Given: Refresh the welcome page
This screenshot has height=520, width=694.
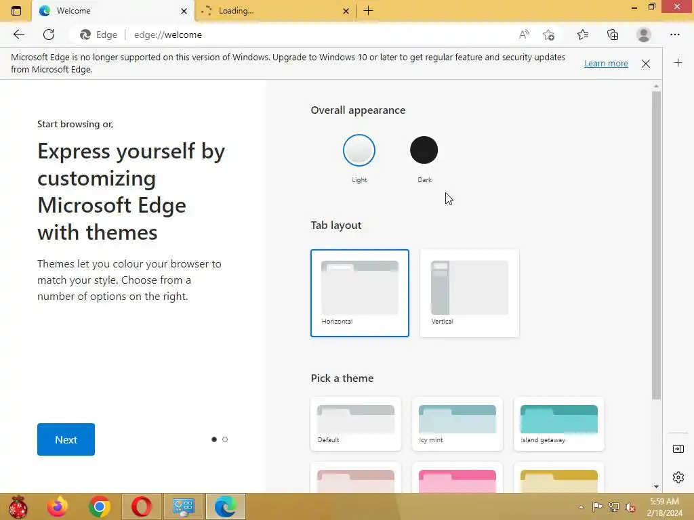Looking at the screenshot, I should click(x=49, y=35).
